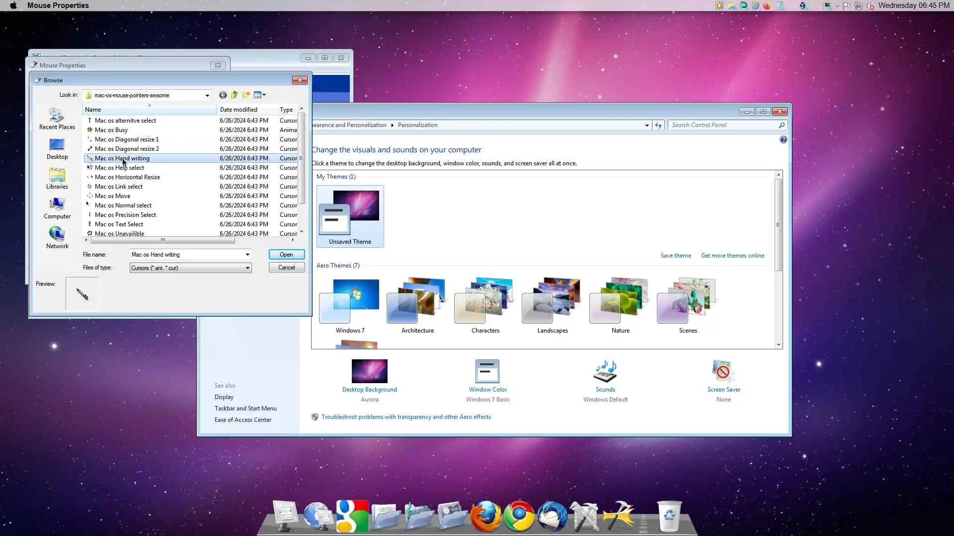Launch Firefox from the dock
Screen dimensions: 954x536
pos(485,516)
